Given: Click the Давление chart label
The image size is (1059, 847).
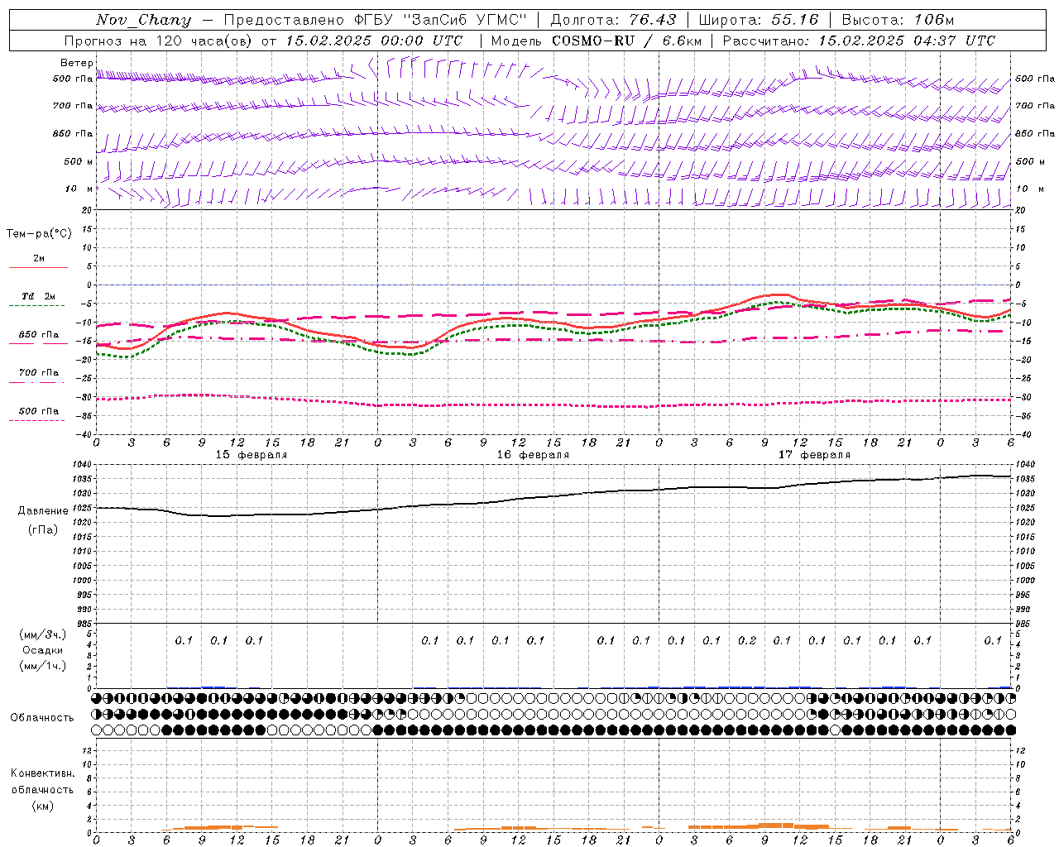Looking at the screenshot, I should [x=43, y=511].
